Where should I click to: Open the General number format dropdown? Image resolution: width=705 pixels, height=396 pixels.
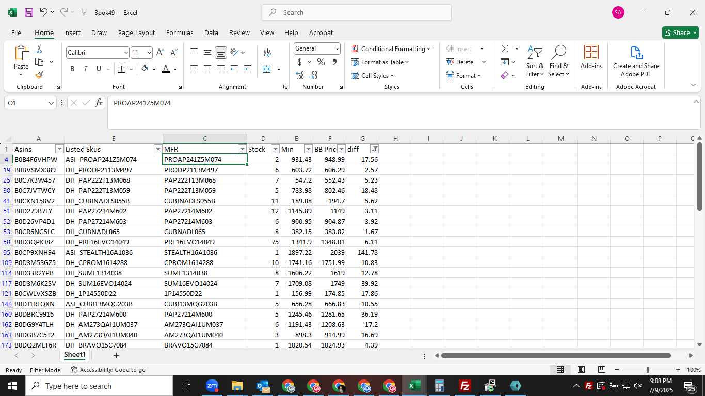point(337,48)
